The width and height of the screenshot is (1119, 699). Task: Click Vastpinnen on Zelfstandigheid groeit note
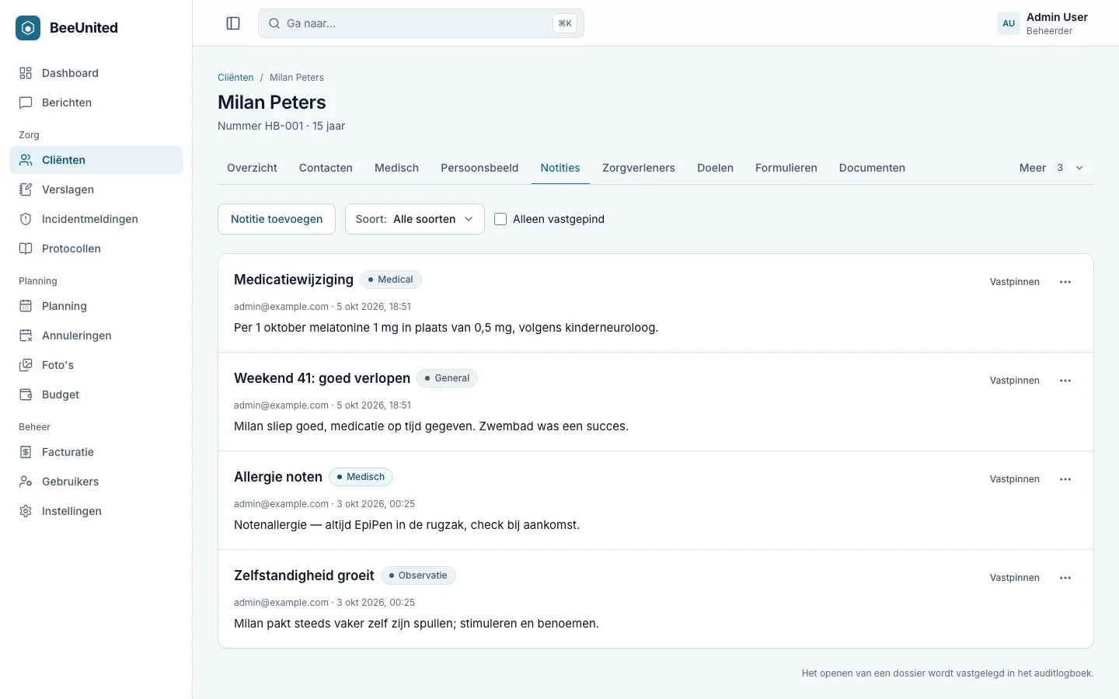tap(1015, 578)
